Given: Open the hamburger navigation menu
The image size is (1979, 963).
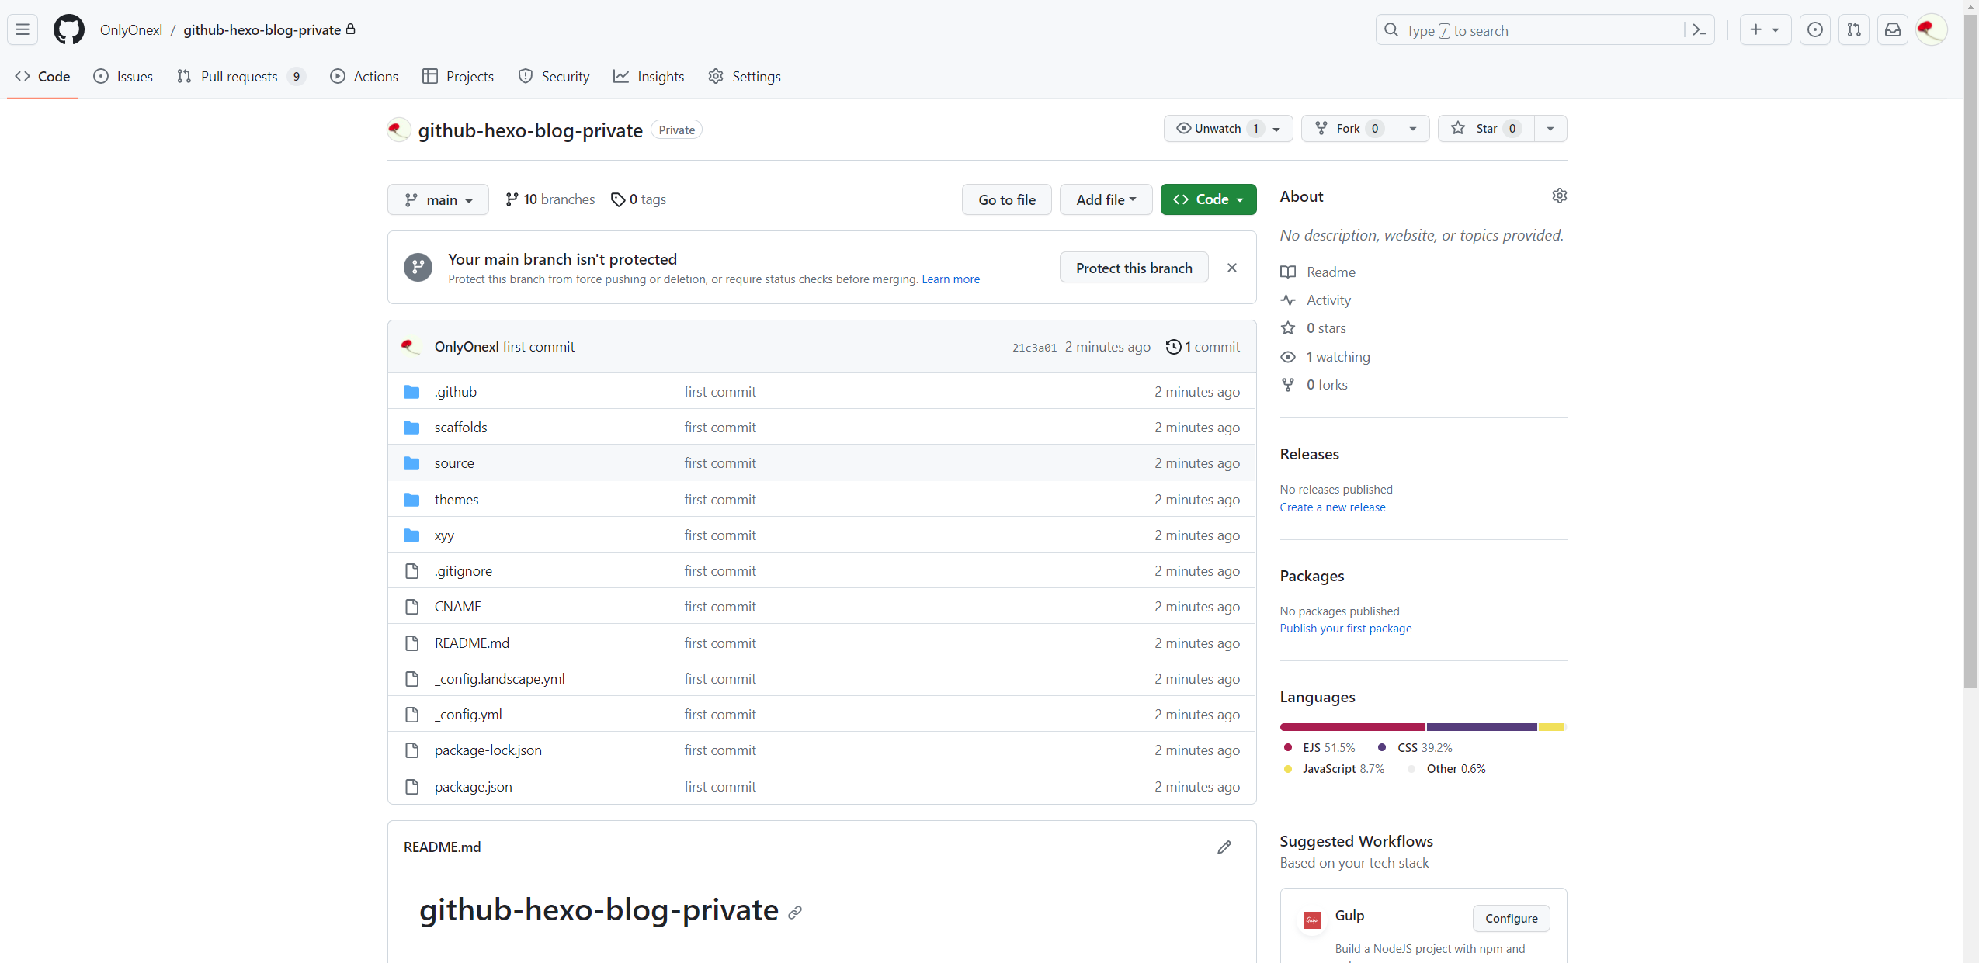Looking at the screenshot, I should pyautogui.click(x=23, y=29).
